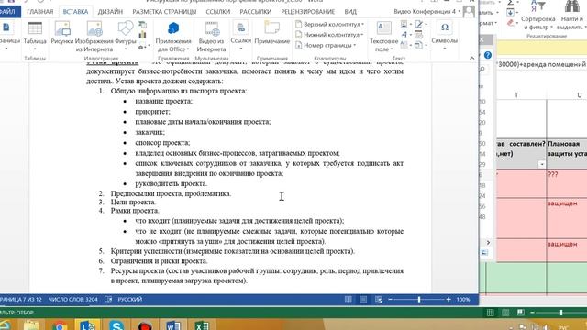Switch Word to read mode view icon
The width and height of the screenshot is (587, 330).
349,300
